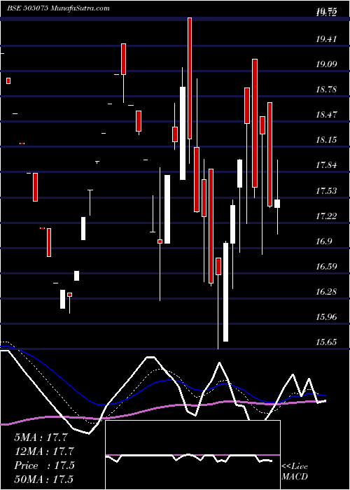This screenshot has height=490, width=350.
Task: Click the 15.65 price axis label
Action: 327,342
